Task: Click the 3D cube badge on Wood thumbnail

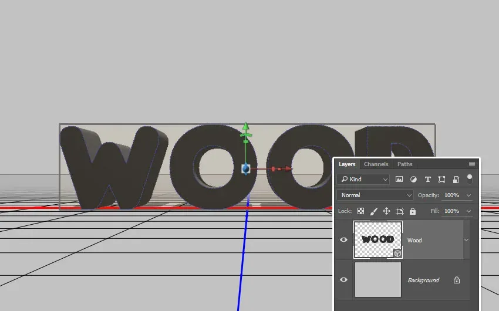Action: [397, 253]
